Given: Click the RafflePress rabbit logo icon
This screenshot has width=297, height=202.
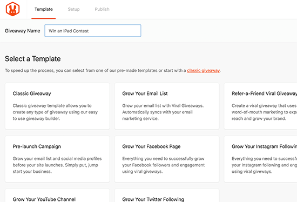Looking at the screenshot, I should point(13,9).
